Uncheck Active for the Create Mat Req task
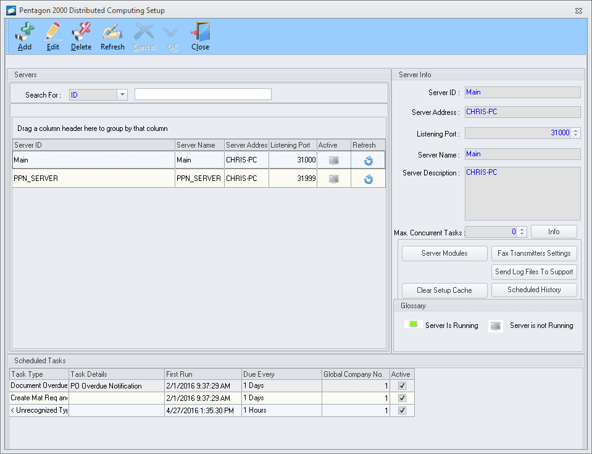 point(402,397)
